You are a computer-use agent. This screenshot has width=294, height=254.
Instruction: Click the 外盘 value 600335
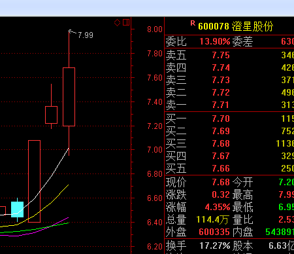tap(214, 232)
